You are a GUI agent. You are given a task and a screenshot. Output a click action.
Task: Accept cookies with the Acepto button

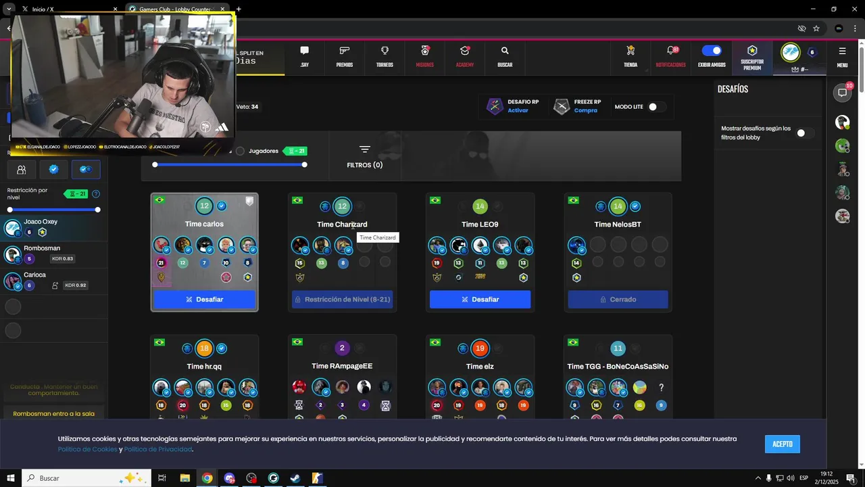(x=783, y=444)
